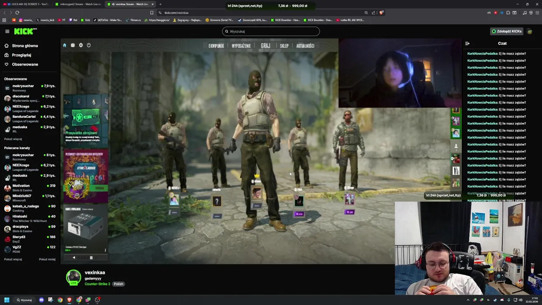Image resolution: width=542 pixels, height=305 pixels.
Task: Collapse list with Pokaż mniej
Action: point(47,259)
